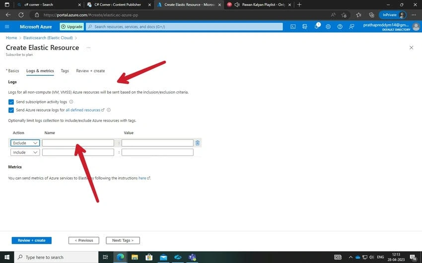The width and height of the screenshot is (422, 263).
Task: Open Task View on the taskbar
Action: click(105, 257)
